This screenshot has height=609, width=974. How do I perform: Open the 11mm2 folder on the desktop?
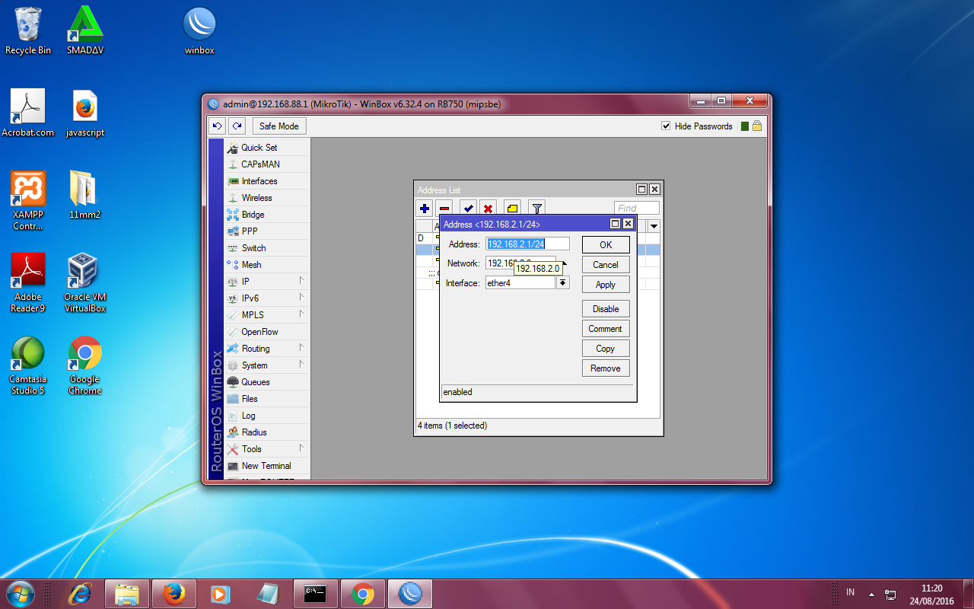(85, 196)
